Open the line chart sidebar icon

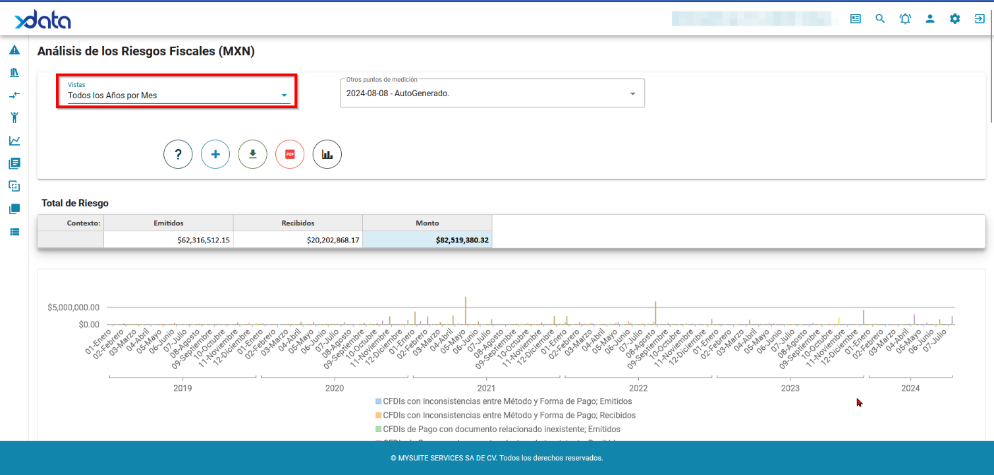click(14, 140)
